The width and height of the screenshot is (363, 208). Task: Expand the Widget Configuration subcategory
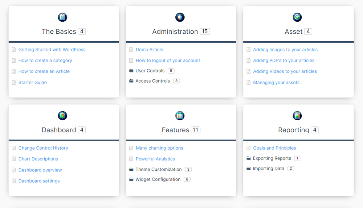[x=158, y=179]
